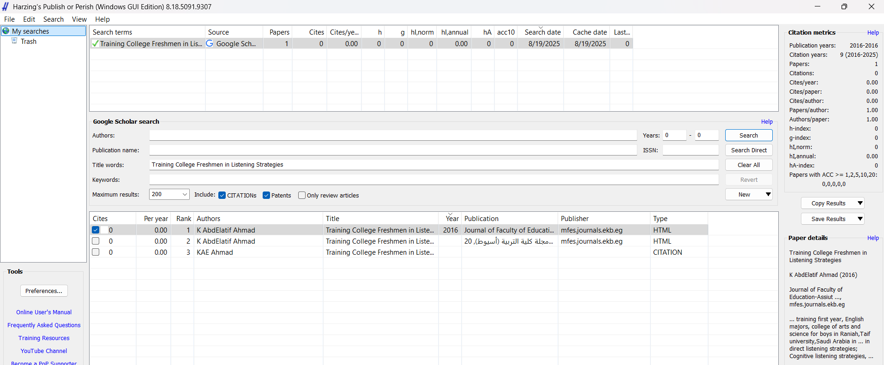Click Help link in Google Scholar search panel

(767, 122)
